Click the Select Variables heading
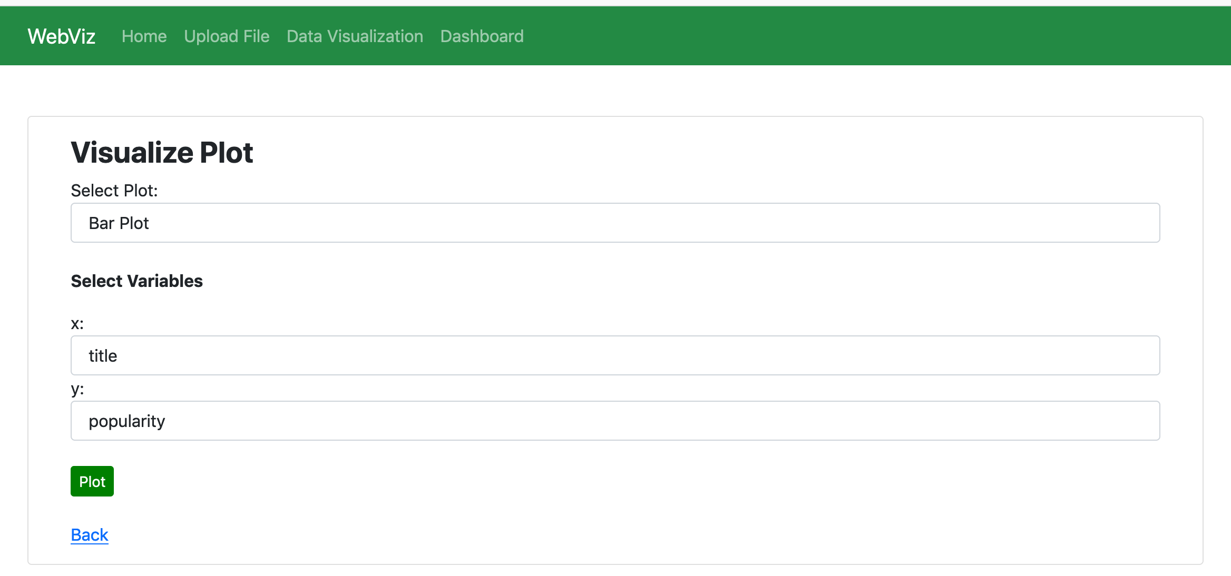The height and width of the screenshot is (576, 1231). coord(136,281)
